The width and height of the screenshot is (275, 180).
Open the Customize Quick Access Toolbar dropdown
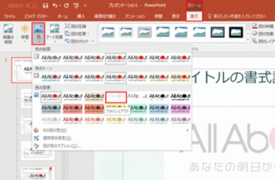[x=85, y=6]
